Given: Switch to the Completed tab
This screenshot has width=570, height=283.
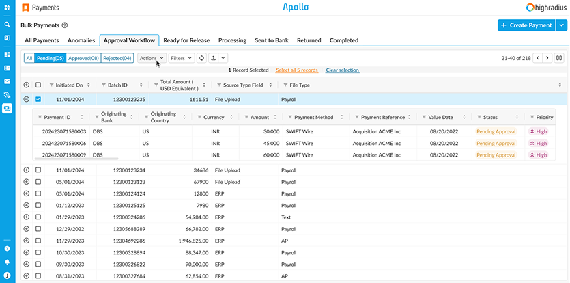Looking at the screenshot, I should 344,40.
